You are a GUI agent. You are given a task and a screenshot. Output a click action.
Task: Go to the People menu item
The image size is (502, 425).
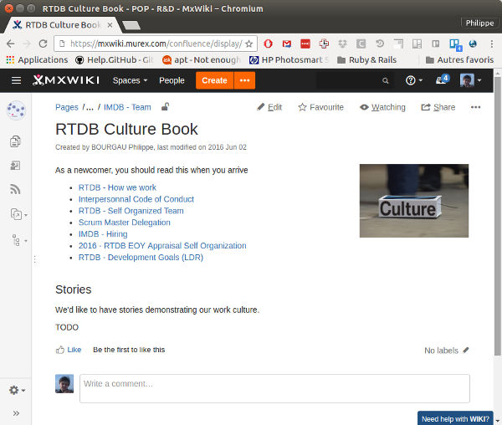point(172,80)
